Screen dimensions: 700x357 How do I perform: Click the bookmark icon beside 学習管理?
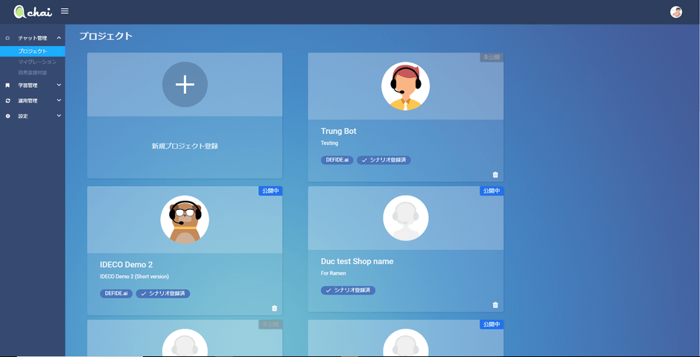(x=7, y=85)
